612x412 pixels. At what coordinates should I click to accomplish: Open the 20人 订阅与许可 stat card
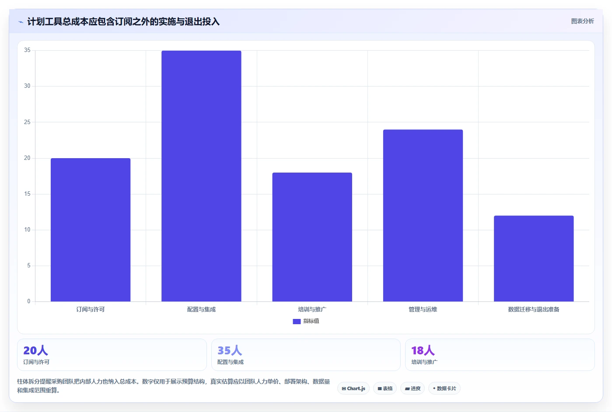[112, 355]
